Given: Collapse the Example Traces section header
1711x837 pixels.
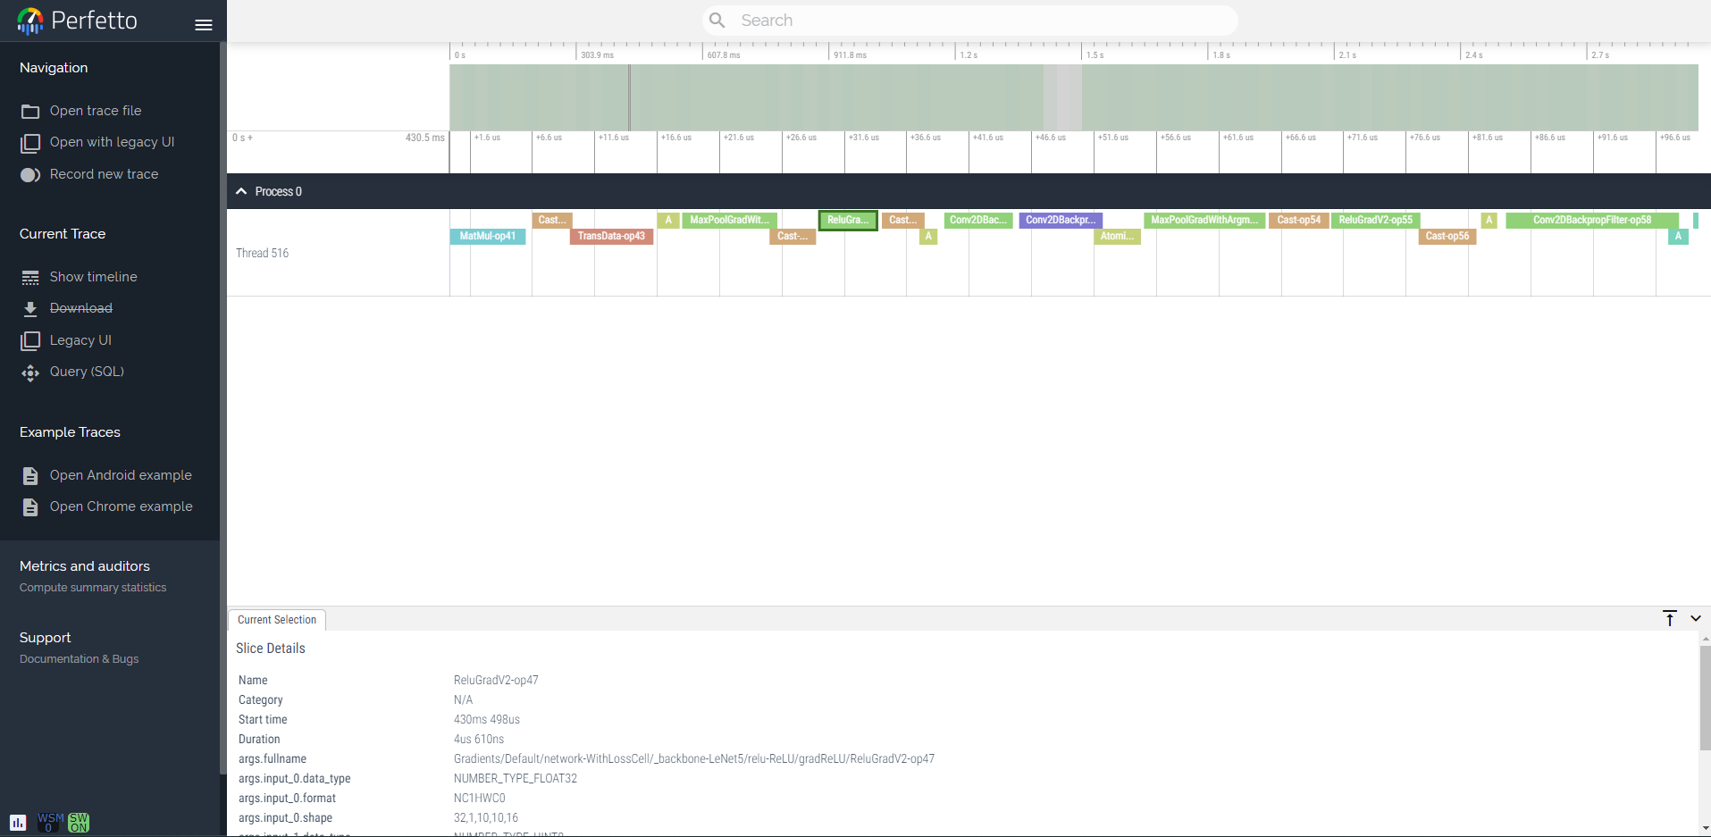Looking at the screenshot, I should 70,432.
